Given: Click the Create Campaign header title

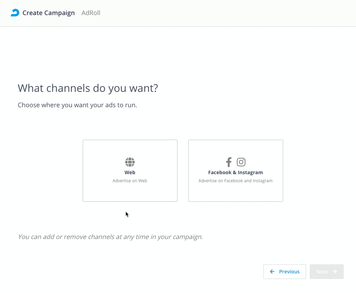Looking at the screenshot, I should [x=48, y=13].
